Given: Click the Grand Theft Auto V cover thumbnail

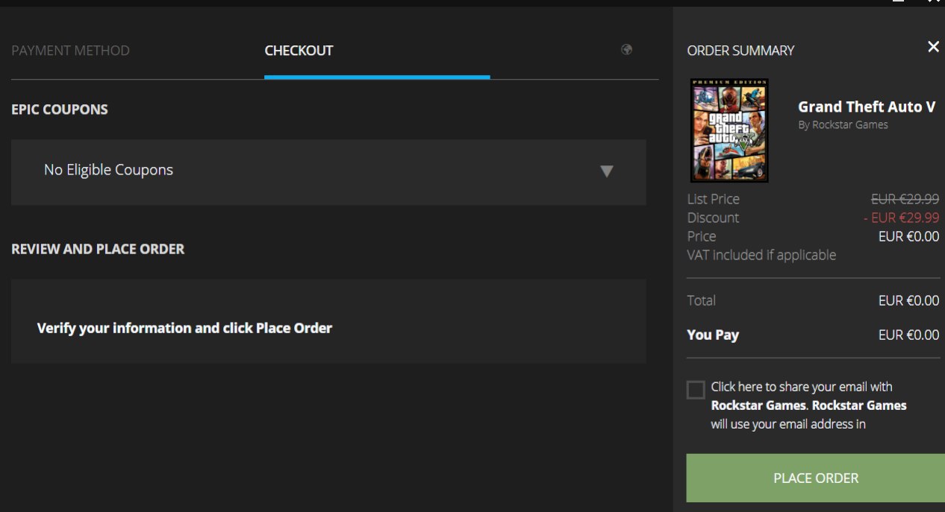Looking at the screenshot, I should pyautogui.click(x=729, y=130).
